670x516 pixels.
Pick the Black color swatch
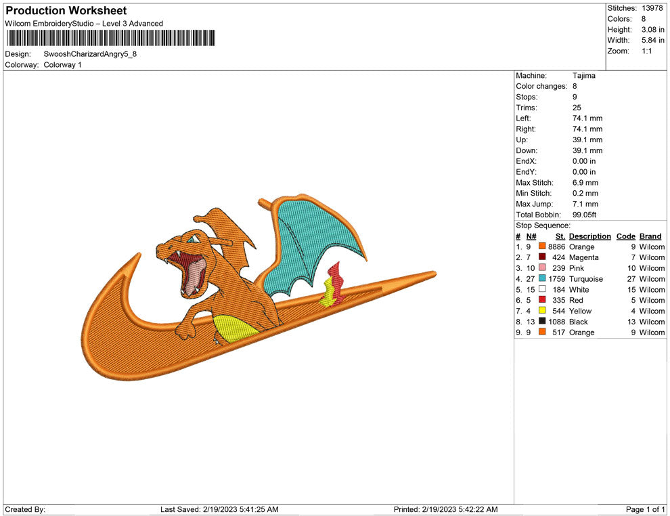[x=542, y=322]
